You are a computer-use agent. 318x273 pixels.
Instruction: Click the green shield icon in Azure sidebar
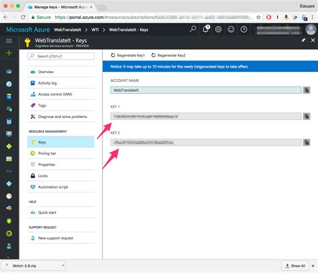point(9,221)
